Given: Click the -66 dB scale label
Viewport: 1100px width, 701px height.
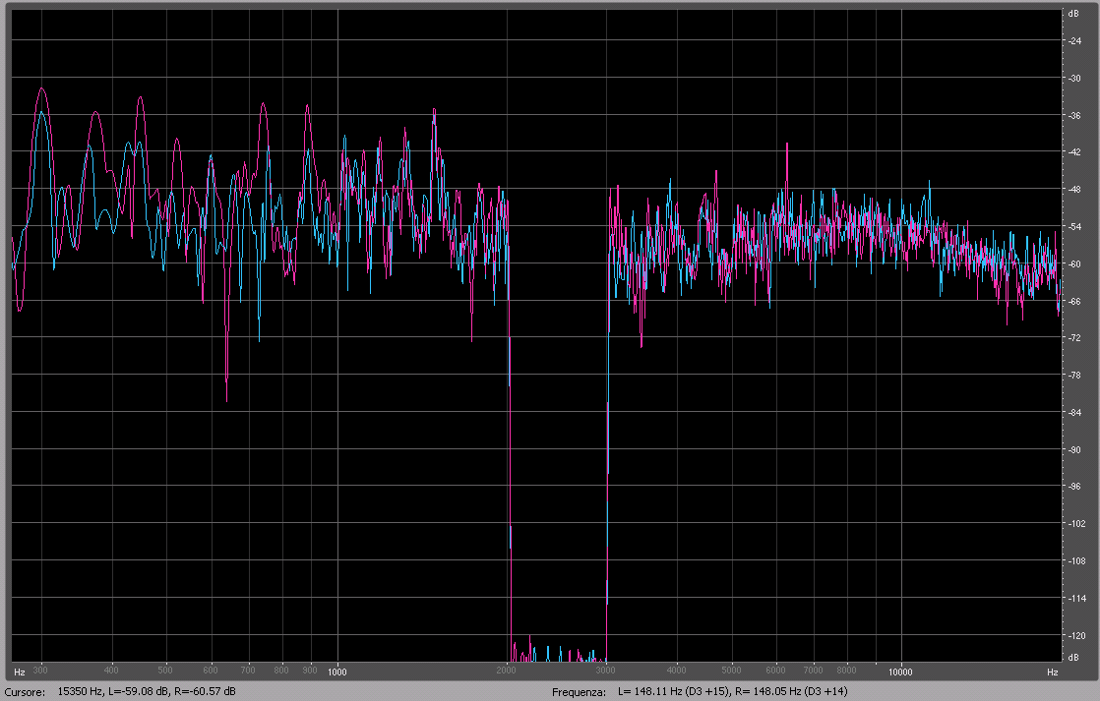Looking at the screenshot, I should pos(1074,301).
